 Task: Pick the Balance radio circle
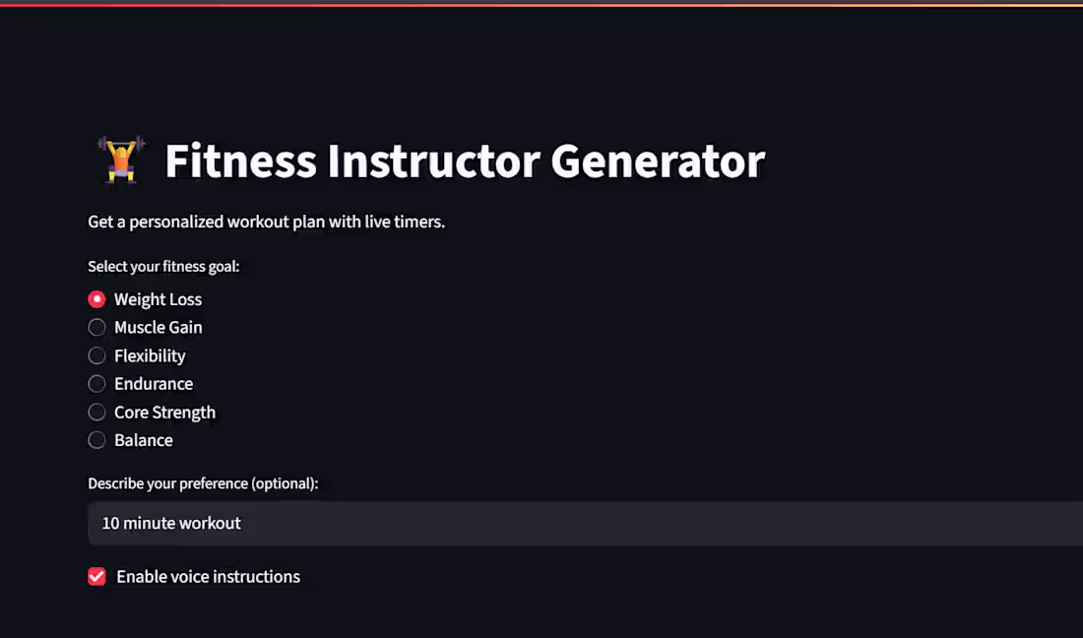(x=96, y=440)
